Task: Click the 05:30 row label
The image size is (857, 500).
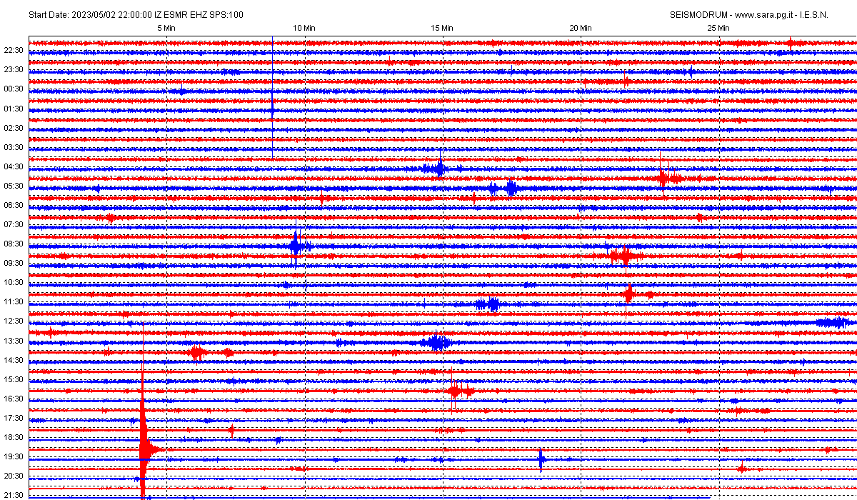Action: [x=14, y=186]
